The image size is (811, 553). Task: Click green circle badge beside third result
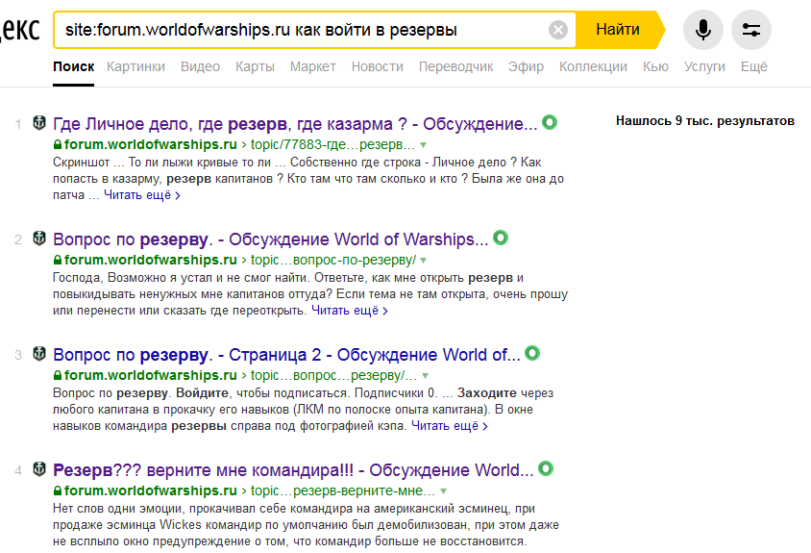click(x=532, y=354)
